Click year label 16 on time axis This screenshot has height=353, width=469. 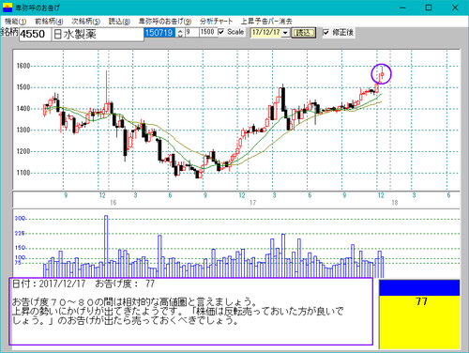[113, 203]
